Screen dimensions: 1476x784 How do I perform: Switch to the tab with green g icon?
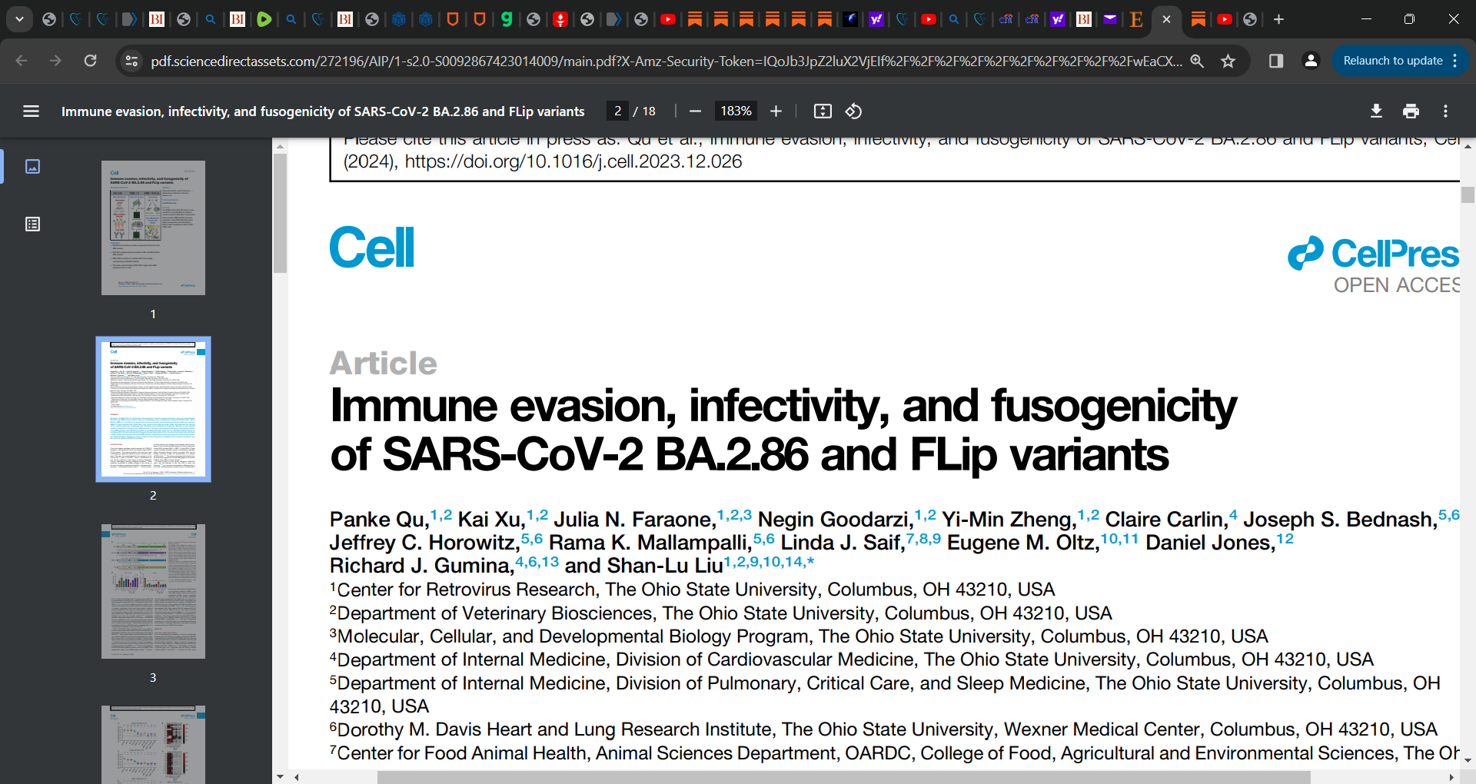(x=507, y=19)
